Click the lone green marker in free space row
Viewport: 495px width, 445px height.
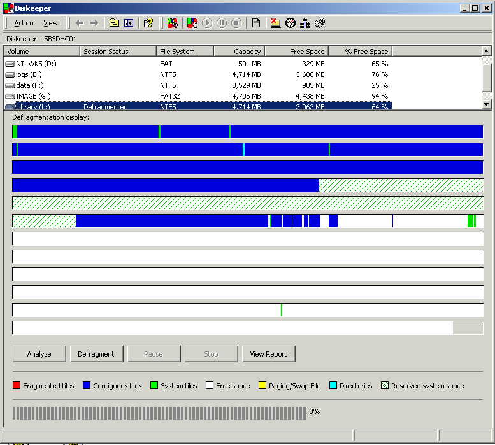tap(282, 310)
